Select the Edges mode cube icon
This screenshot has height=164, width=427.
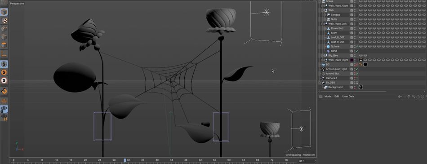click(x=4, y=37)
